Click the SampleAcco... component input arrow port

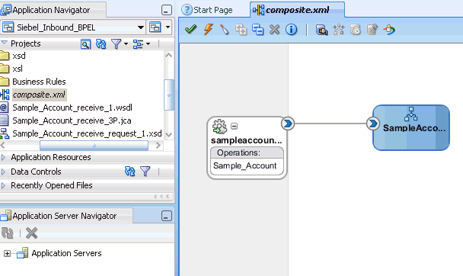click(372, 124)
